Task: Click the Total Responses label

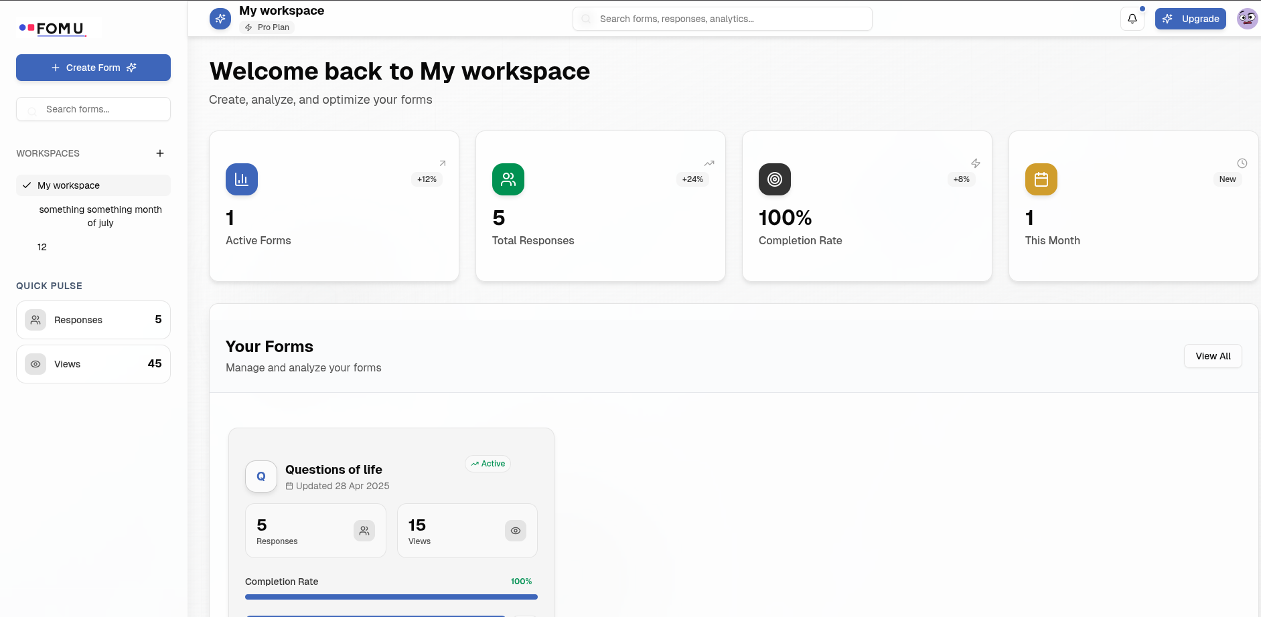Action: pyautogui.click(x=533, y=240)
